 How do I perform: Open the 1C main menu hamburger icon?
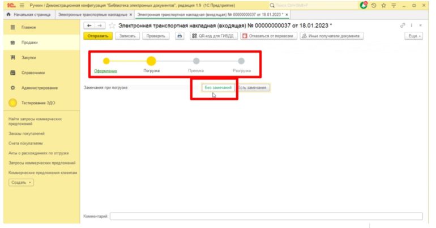pyautogui.click(x=22, y=5)
